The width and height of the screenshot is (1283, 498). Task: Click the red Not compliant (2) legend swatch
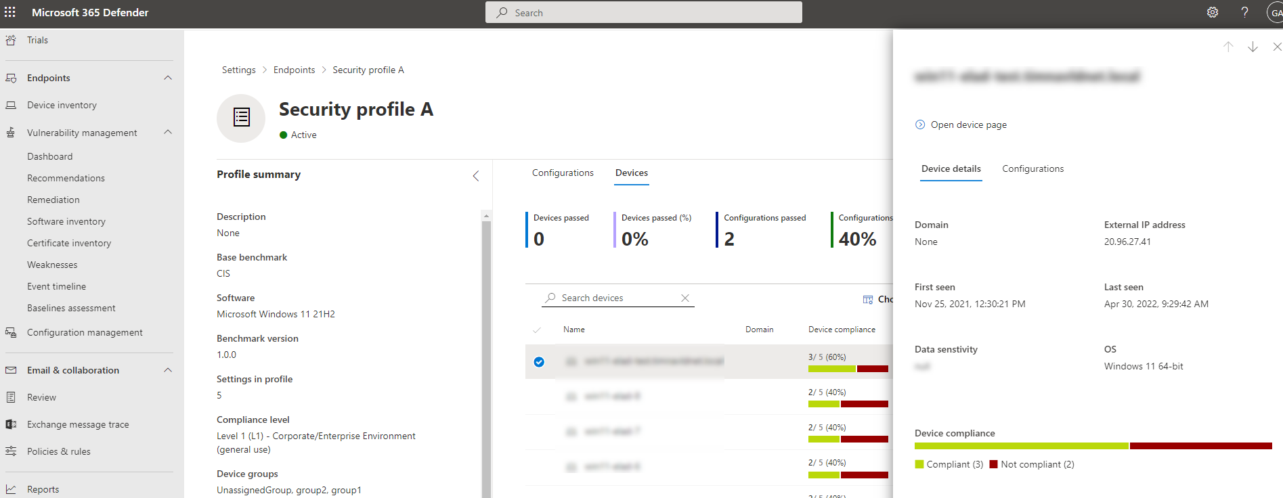993,464
